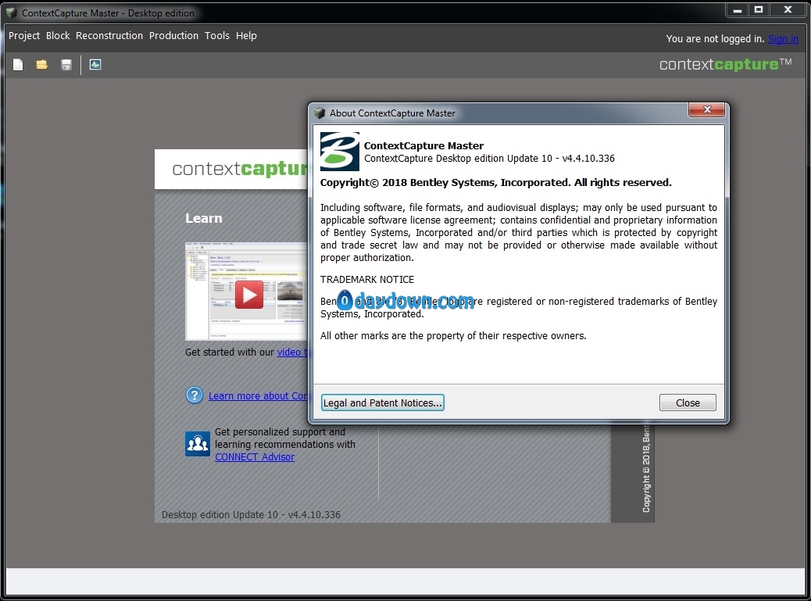Click the Sign in link
The width and height of the screenshot is (811, 601).
(783, 39)
